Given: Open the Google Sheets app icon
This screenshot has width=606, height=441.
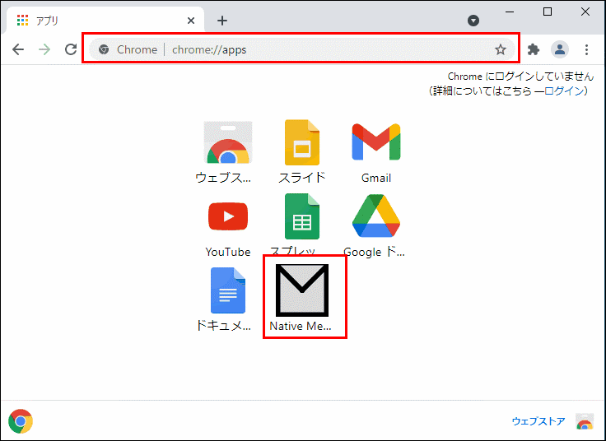Looking at the screenshot, I should 302,216.
